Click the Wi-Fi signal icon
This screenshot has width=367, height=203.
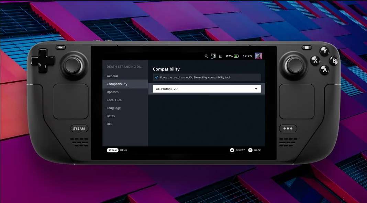(x=220, y=56)
